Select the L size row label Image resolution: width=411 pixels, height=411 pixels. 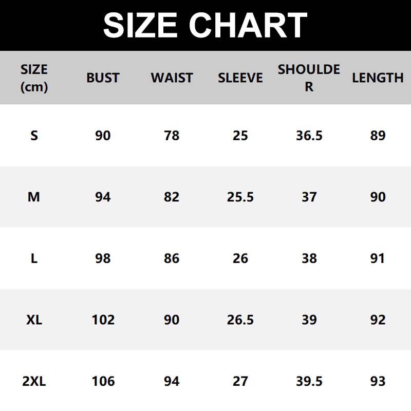34,258
